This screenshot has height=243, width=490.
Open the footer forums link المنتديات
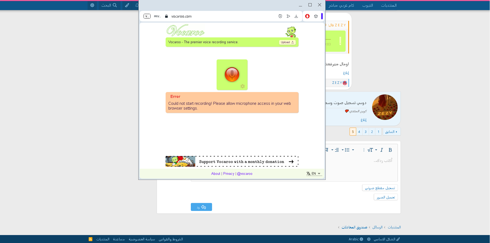[x=103, y=239]
